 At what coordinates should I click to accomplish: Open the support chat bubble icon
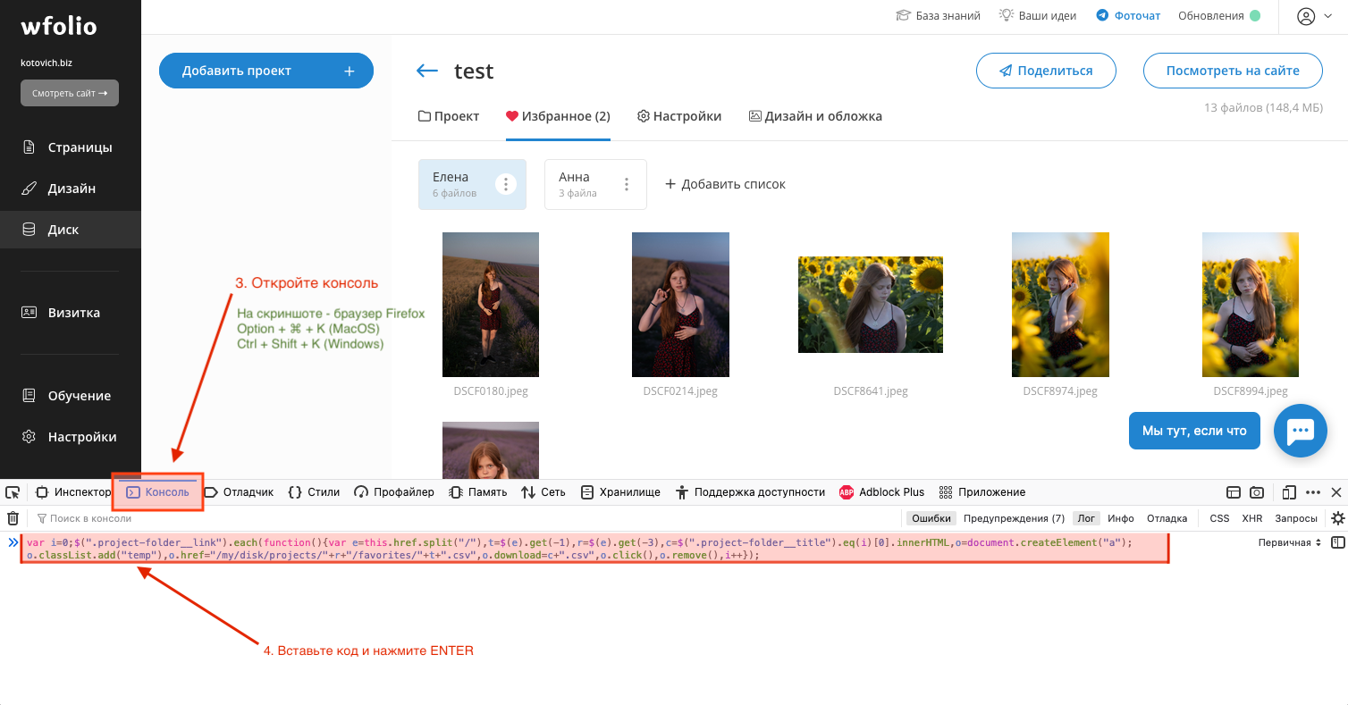1301,431
